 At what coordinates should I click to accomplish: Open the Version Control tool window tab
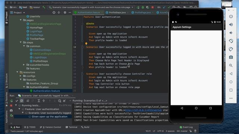pyautogui.click(x=50, y=127)
